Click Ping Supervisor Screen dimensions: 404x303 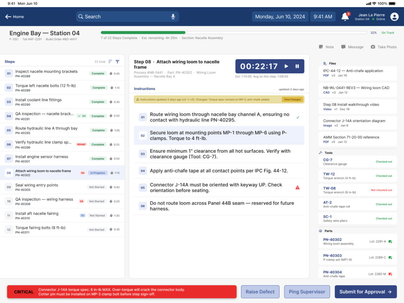click(307, 292)
